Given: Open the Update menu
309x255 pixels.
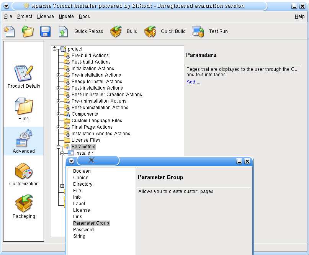Looking at the screenshot, I should (x=66, y=16).
